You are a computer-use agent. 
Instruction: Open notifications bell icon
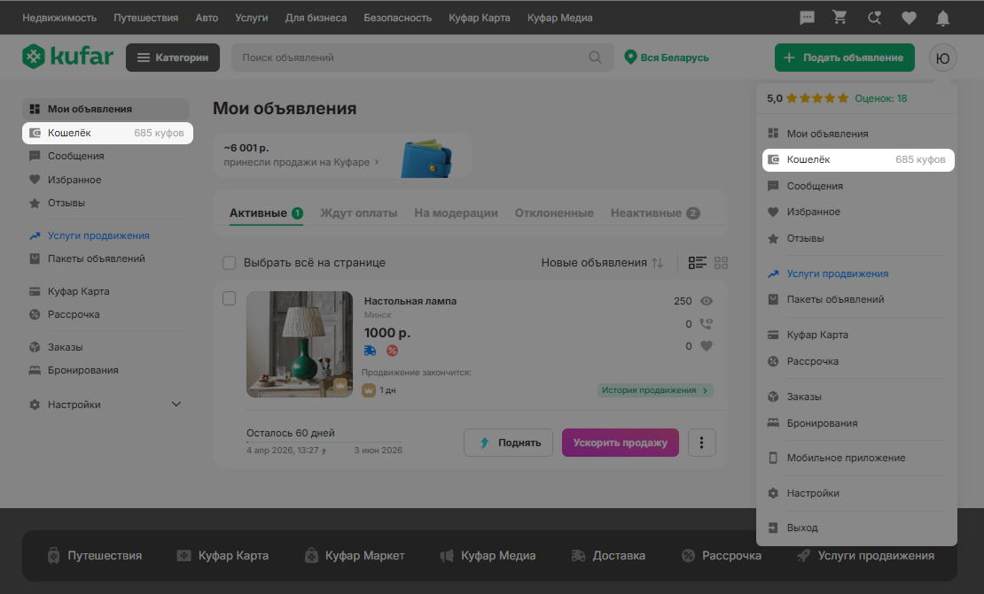tap(943, 18)
